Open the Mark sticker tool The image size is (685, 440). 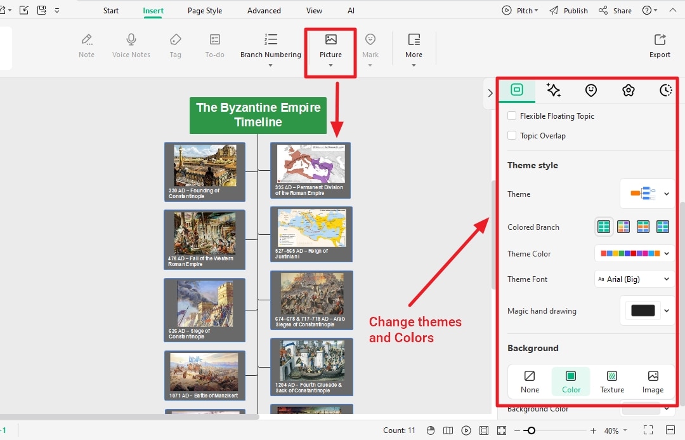(370, 50)
